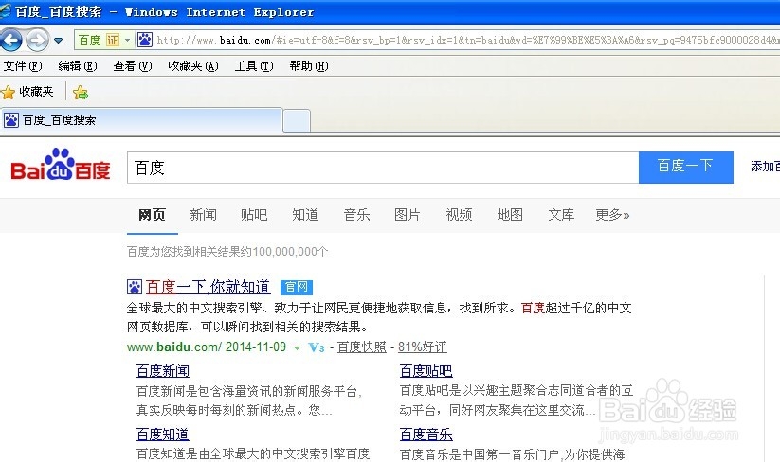Switch to the 新闻 results tab

203,215
